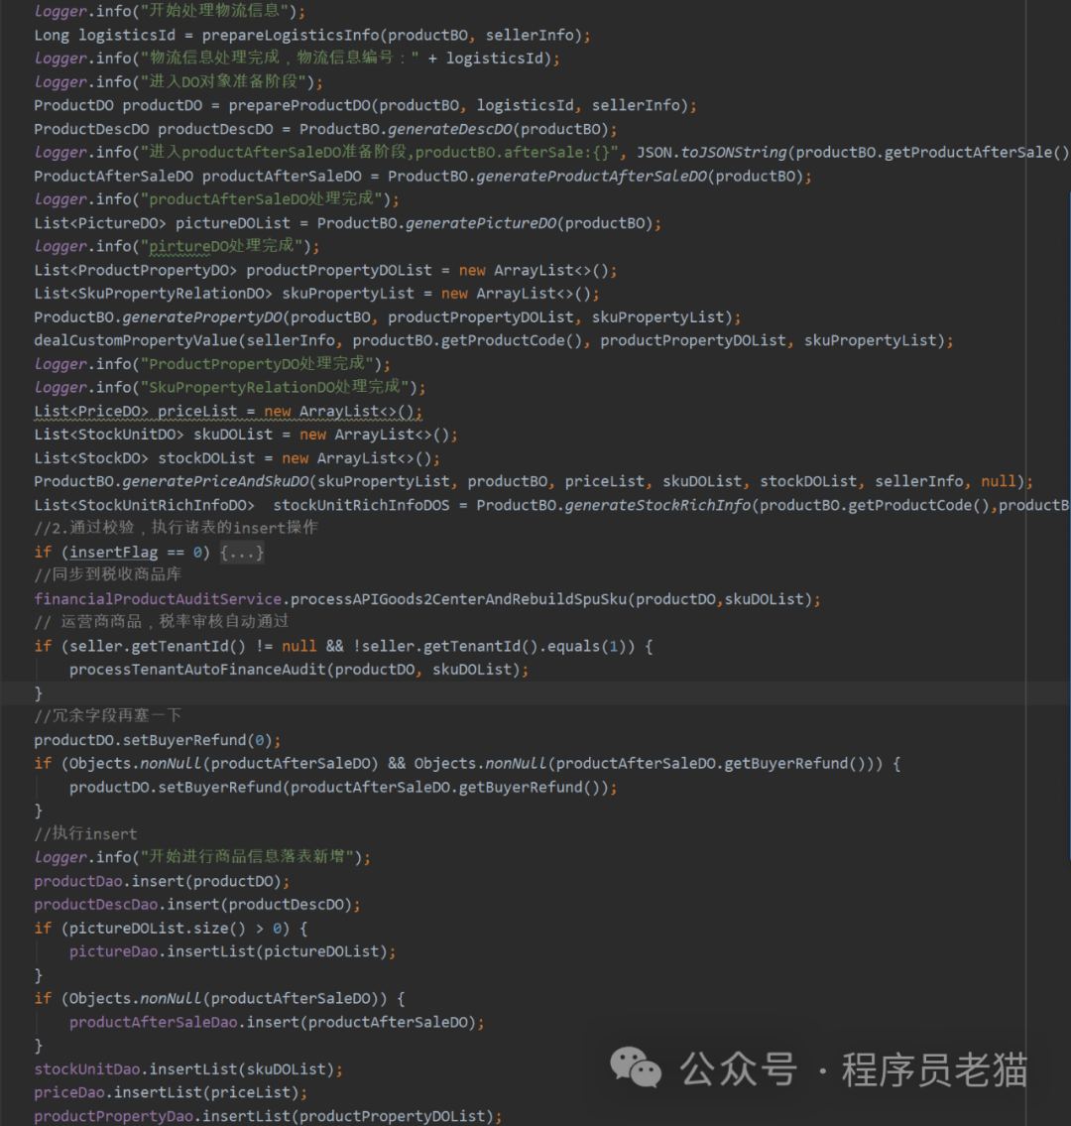Click the underlined insertFlag variable
Viewport: 1071px width, 1126px height.
113,553
